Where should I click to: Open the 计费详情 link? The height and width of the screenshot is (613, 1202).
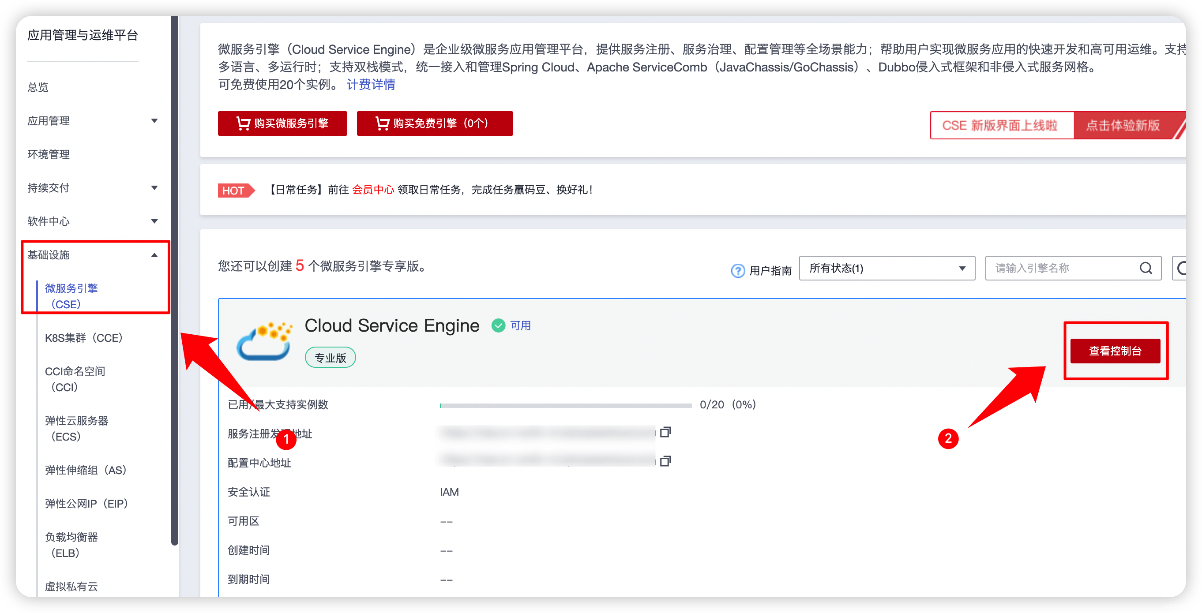371,84
